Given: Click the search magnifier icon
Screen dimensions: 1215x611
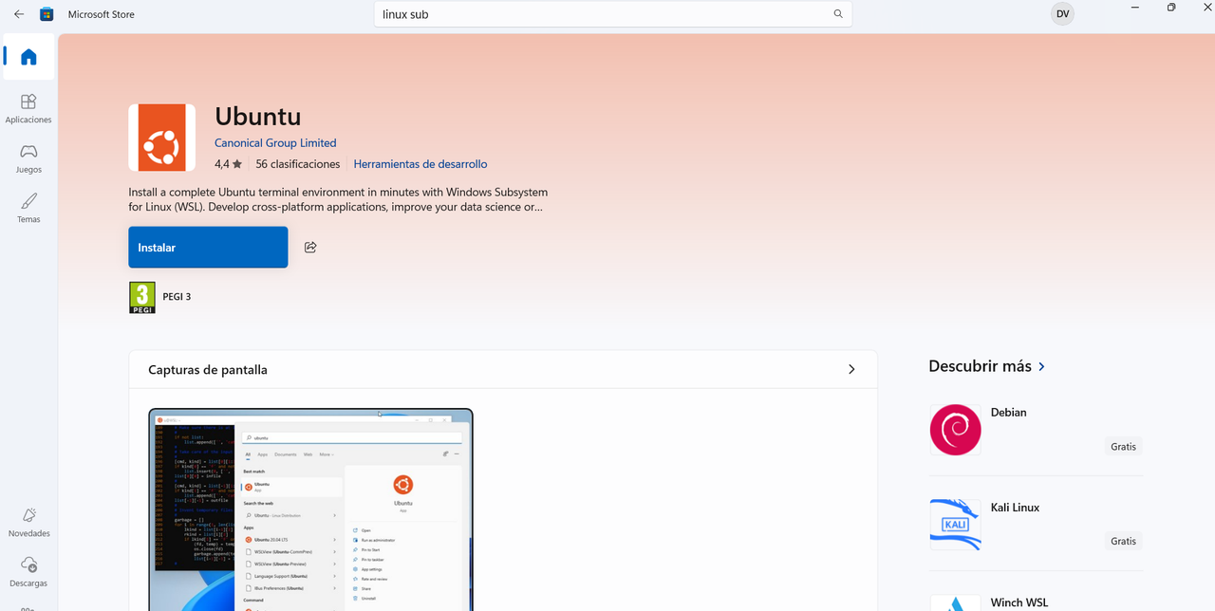Looking at the screenshot, I should (x=838, y=14).
